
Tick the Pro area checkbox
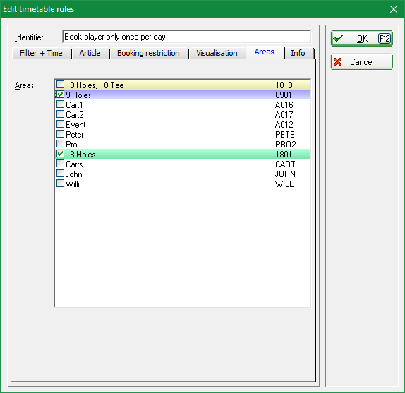(60, 144)
